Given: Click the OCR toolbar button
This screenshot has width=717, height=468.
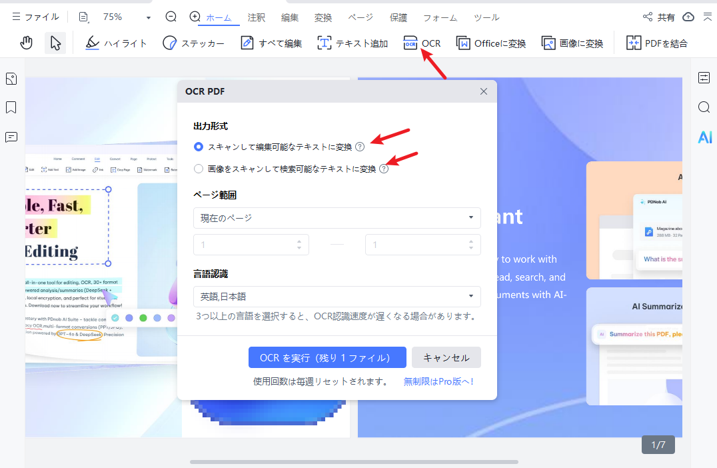Looking at the screenshot, I should [422, 43].
